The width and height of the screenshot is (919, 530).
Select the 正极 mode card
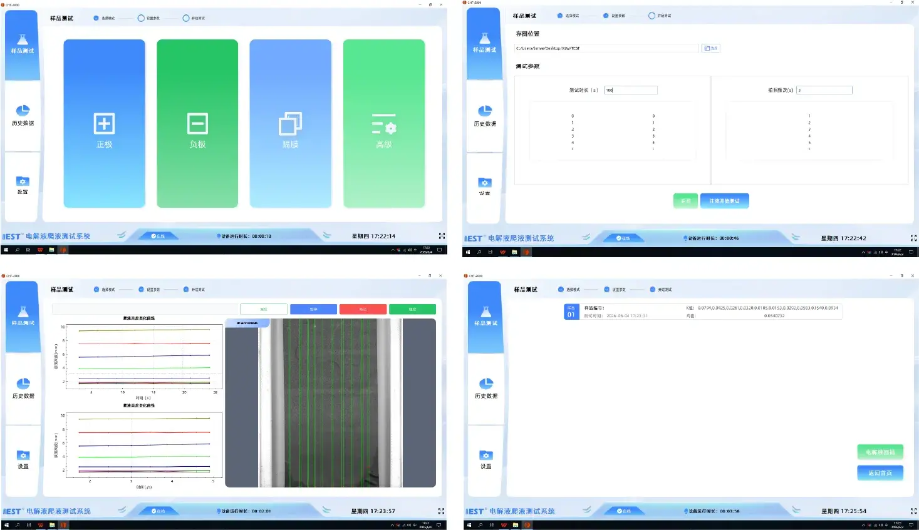tap(104, 123)
